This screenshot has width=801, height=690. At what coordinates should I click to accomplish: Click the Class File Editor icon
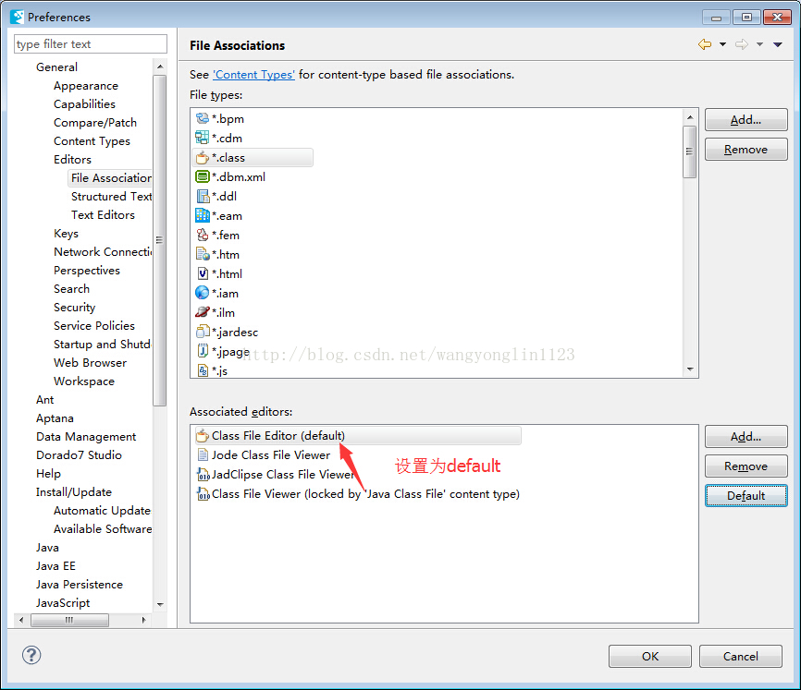[203, 435]
